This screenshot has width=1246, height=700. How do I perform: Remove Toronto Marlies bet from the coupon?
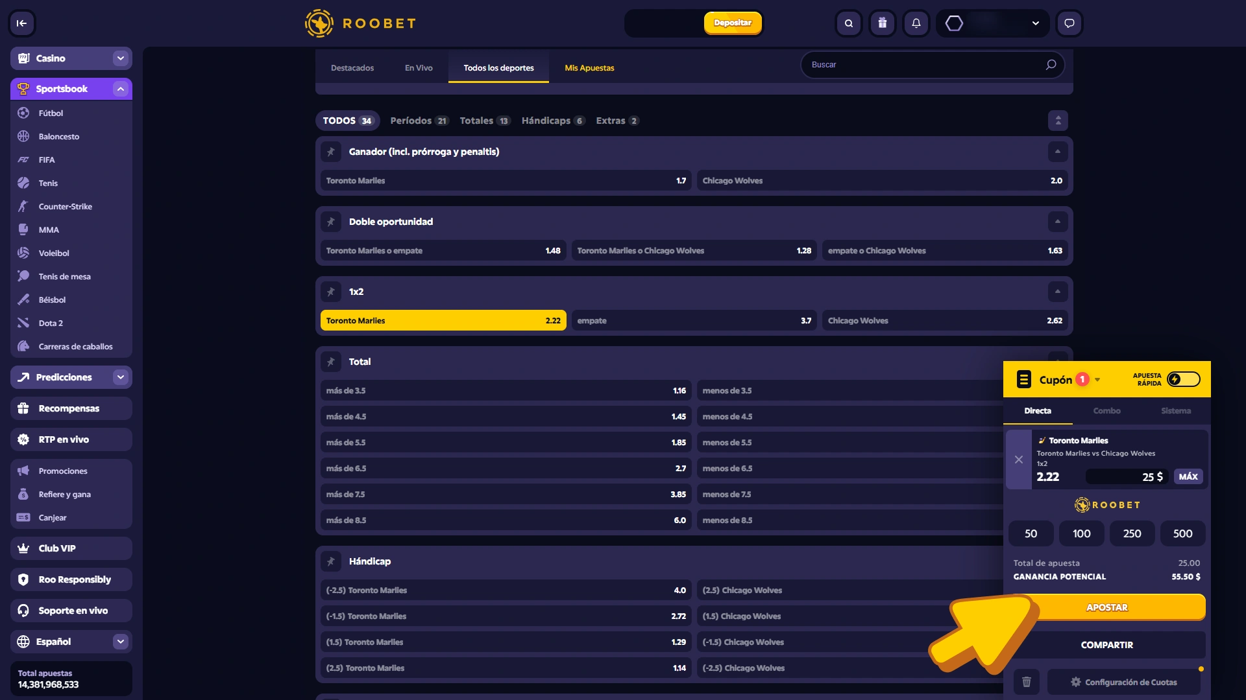1019,460
